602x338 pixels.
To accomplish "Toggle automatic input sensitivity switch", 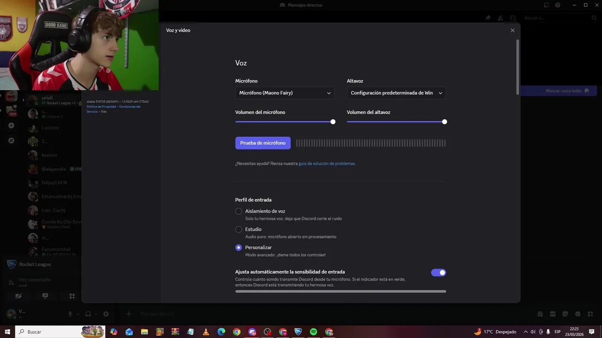I will [x=438, y=273].
